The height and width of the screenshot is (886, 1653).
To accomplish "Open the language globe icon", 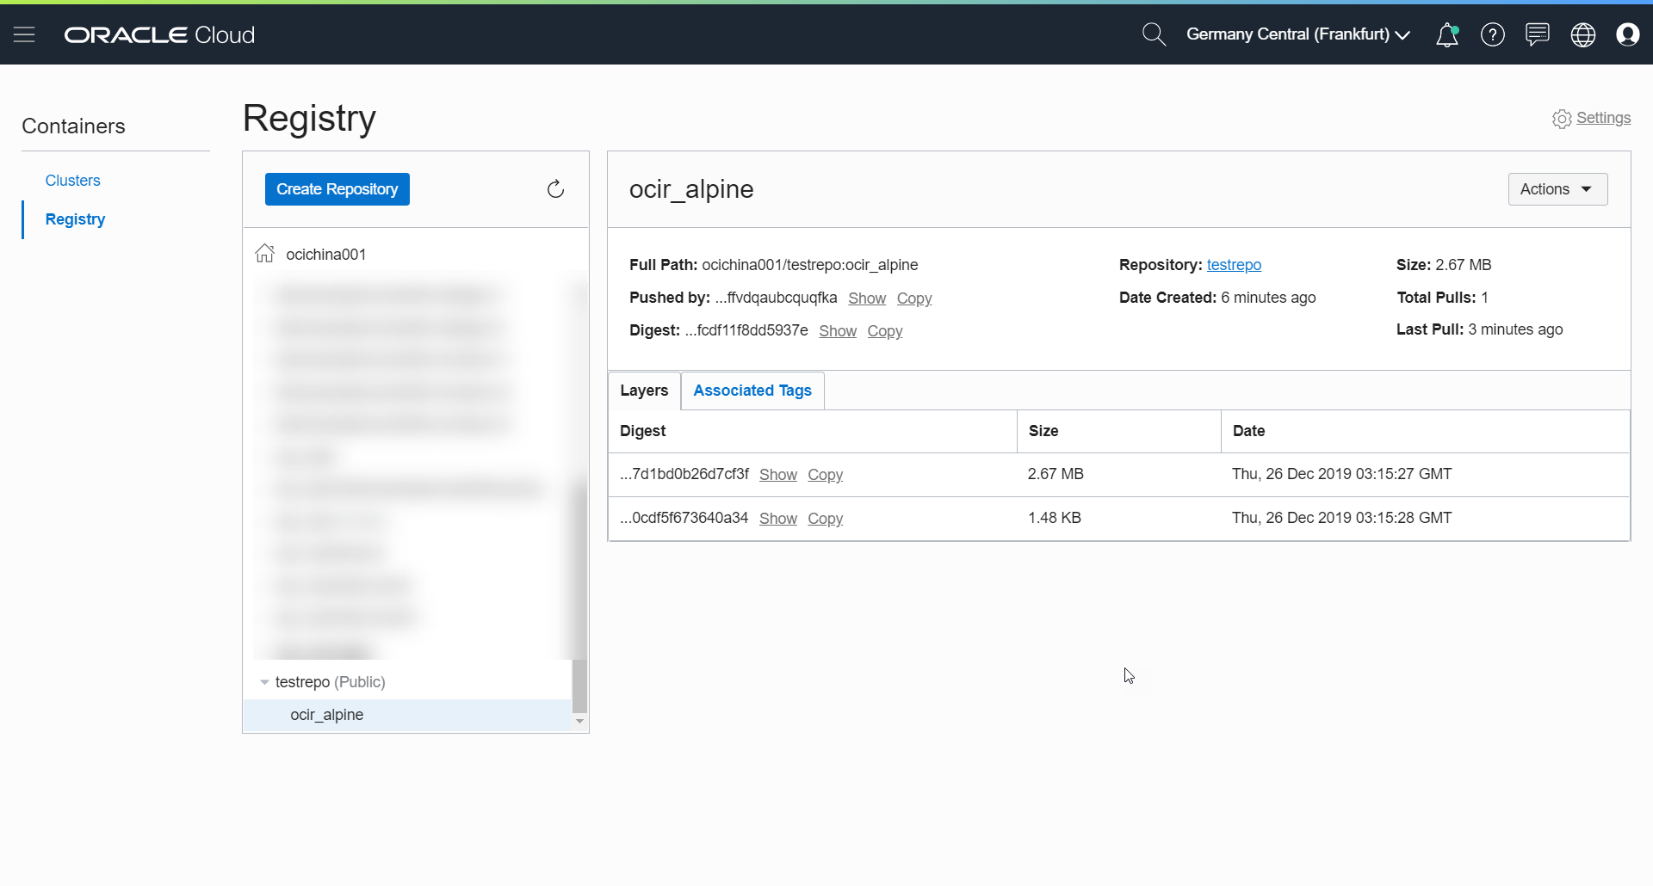I will tap(1583, 34).
